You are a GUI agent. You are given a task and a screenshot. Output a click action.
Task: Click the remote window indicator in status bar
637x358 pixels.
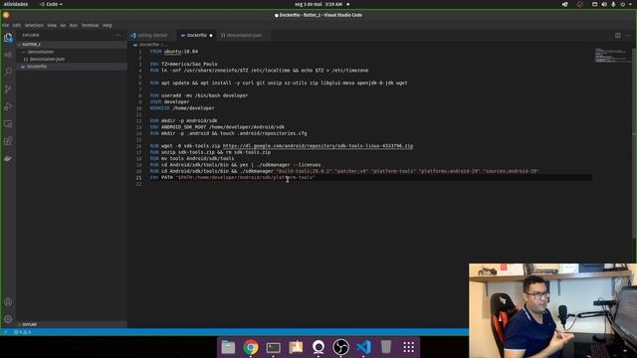click(5, 332)
